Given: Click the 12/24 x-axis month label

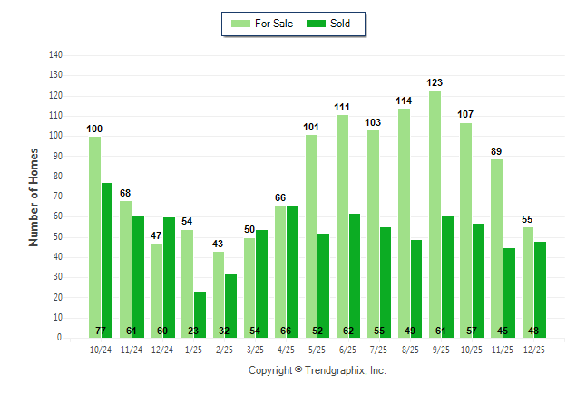Looking at the screenshot, I should [163, 349].
